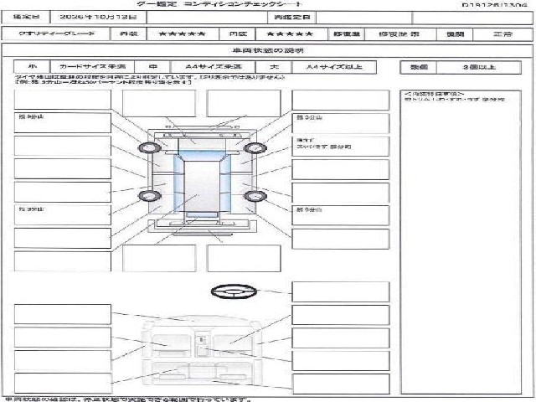Click the A4サイズ以上 legend cell

(334, 67)
